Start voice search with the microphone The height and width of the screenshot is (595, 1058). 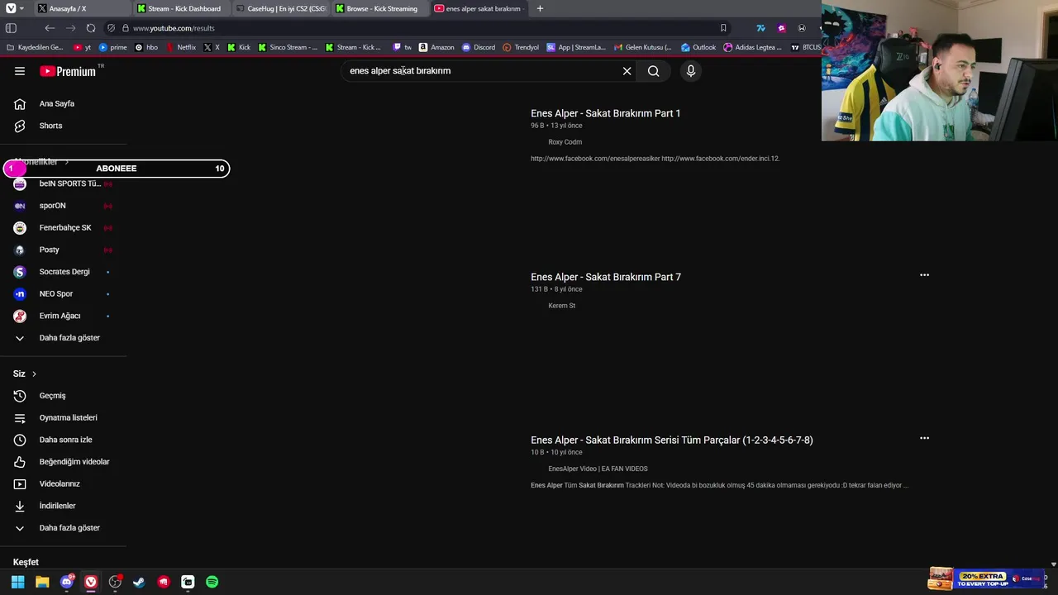pos(691,71)
